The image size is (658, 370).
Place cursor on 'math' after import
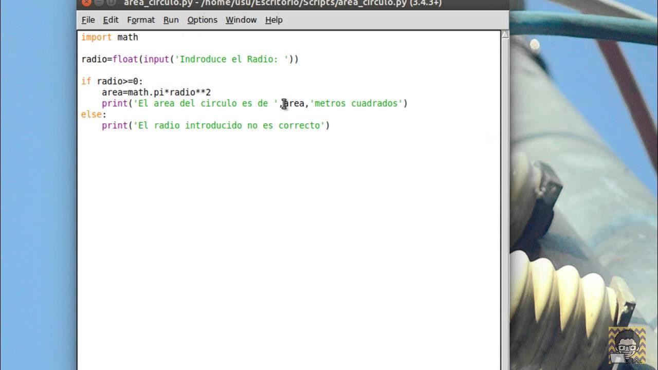click(x=127, y=37)
